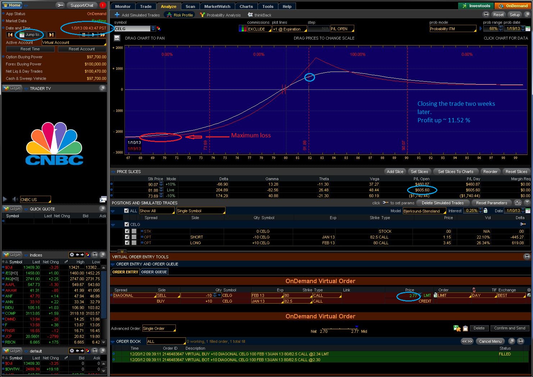Open the Charts tab

246,6
